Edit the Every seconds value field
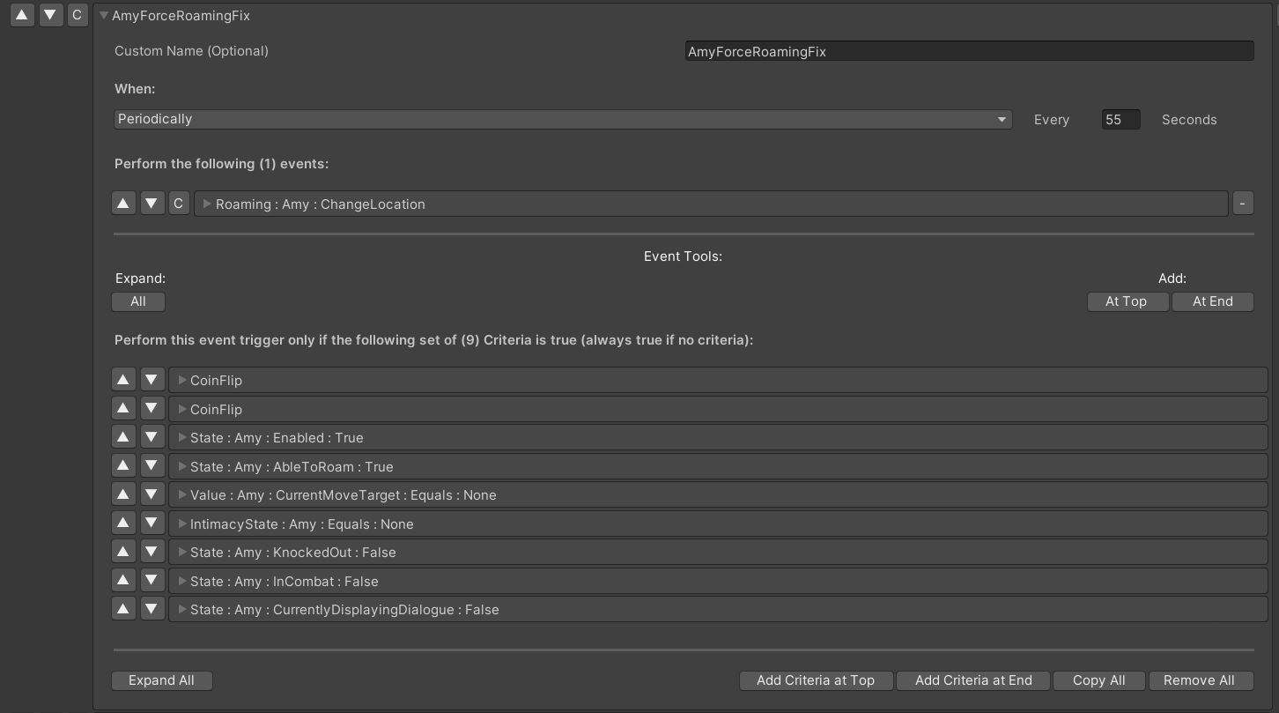Viewport: 1279px width, 713px height. click(x=1120, y=119)
